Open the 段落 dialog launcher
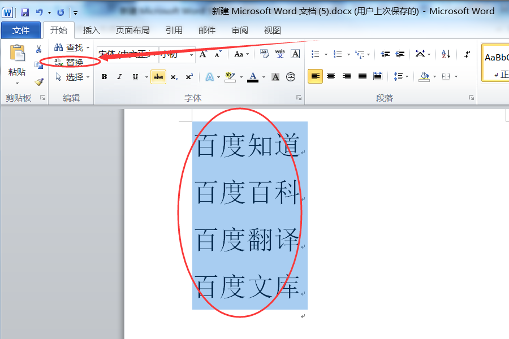509x339 pixels. point(471,98)
